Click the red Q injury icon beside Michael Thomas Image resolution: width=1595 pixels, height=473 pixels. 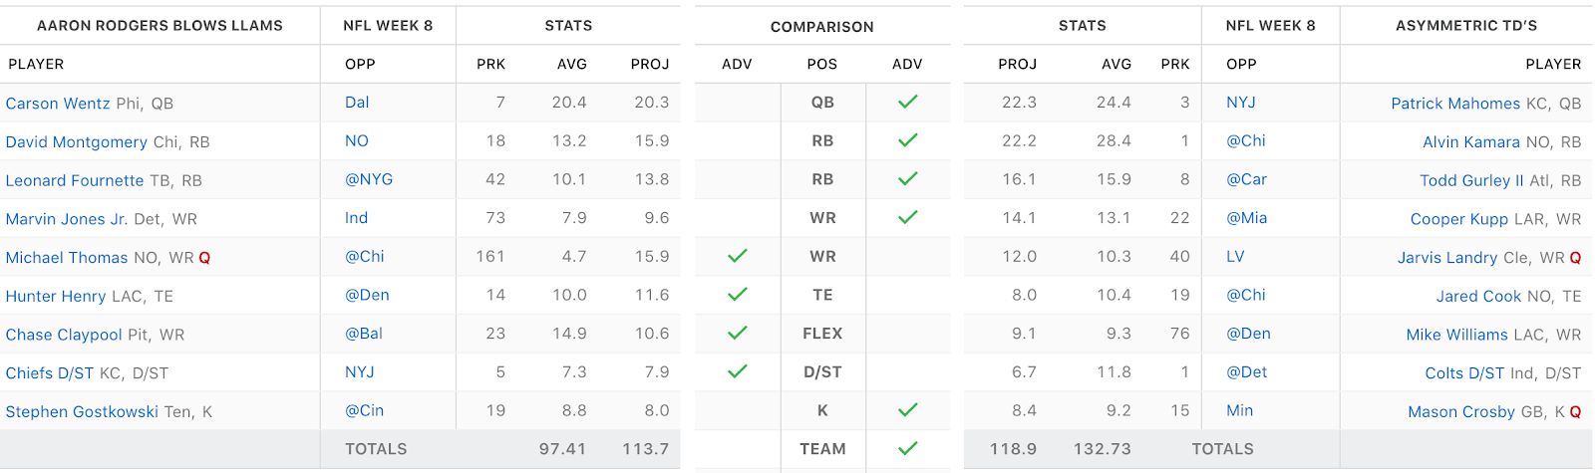(x=204, y=258)
